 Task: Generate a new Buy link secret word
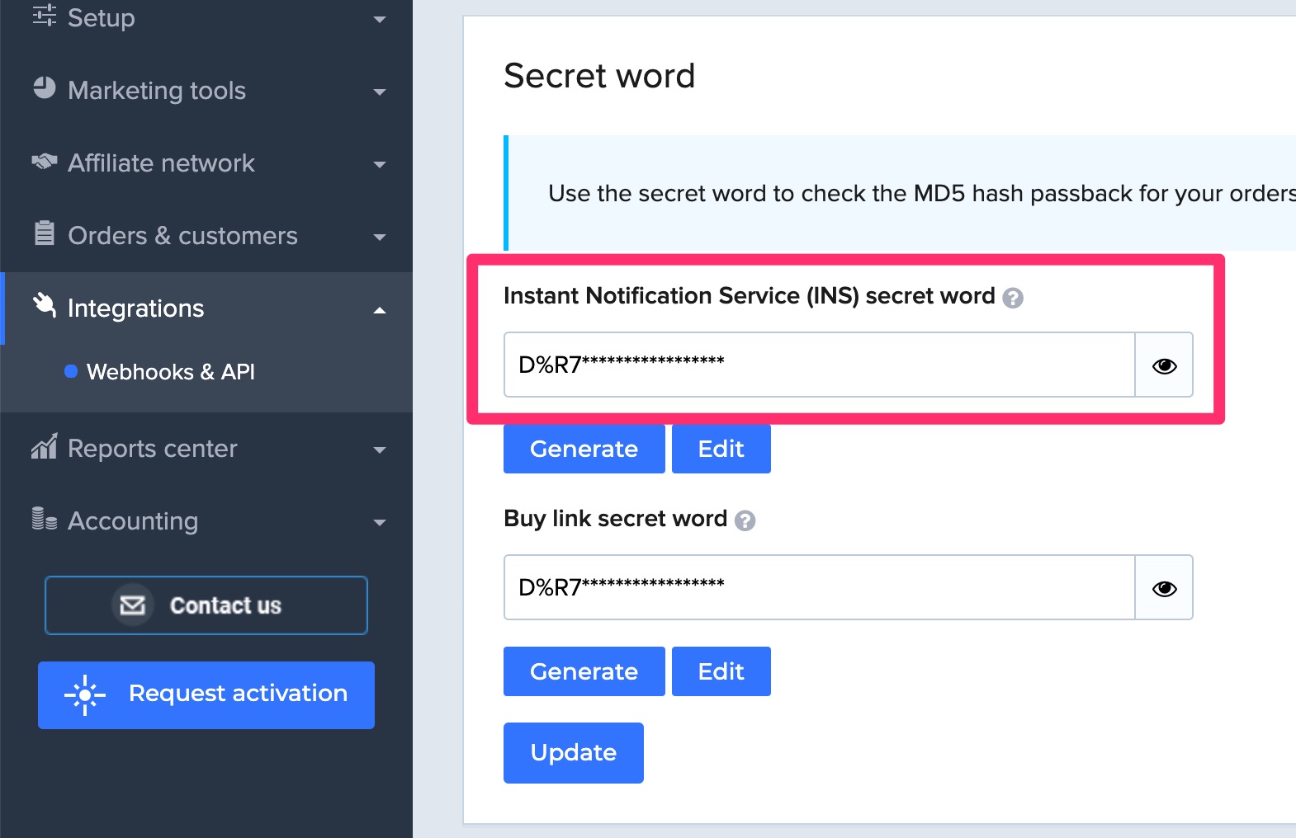(x=584, y=671)
